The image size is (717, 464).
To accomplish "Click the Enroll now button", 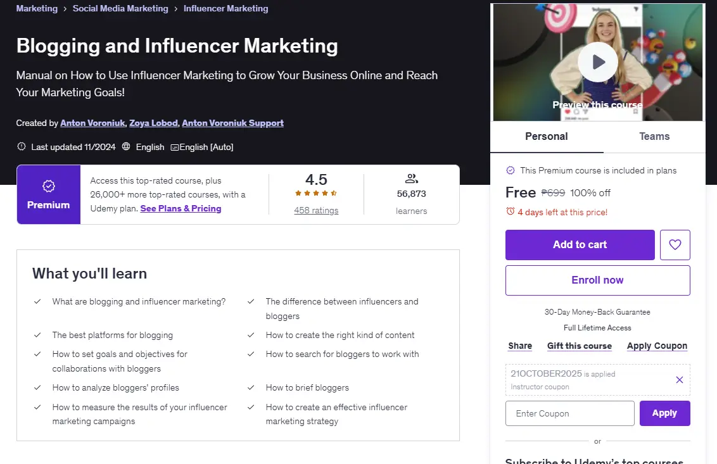I will 598,280.
